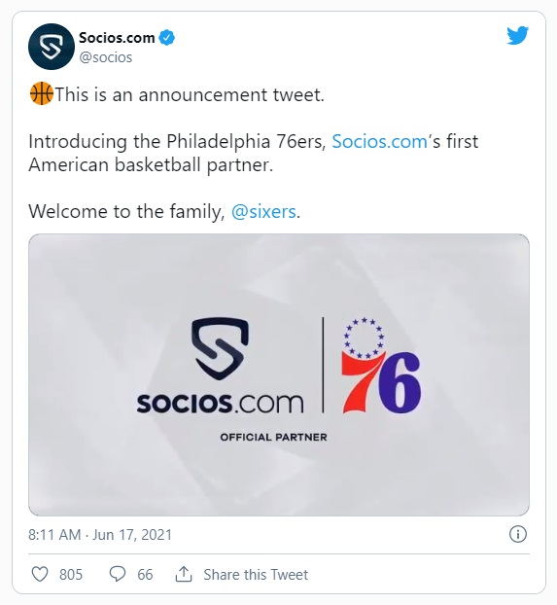The height and width of the screenshot is (605, 557).
Task: Click the Socios shield logo in media
Action: (x=220, y=348)
